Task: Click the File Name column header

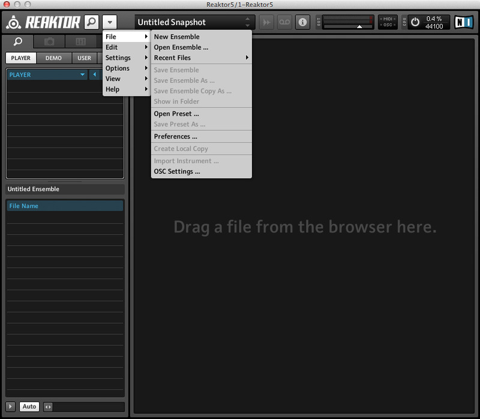Action: click(x=65, y=206)
